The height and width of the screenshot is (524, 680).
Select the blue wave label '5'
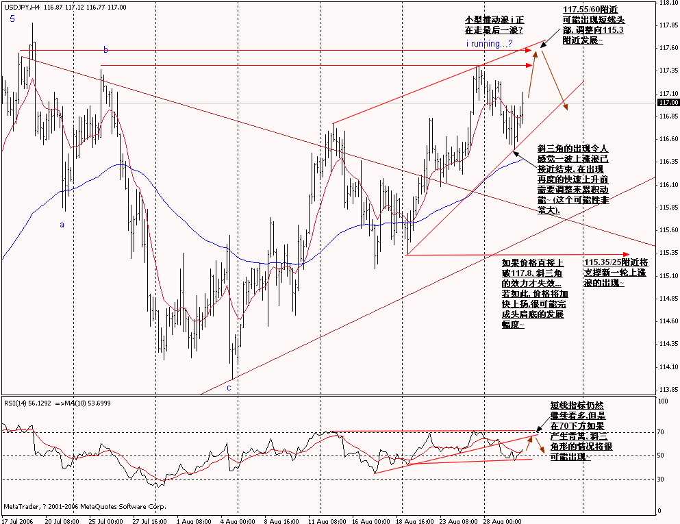click(x=12, y=18)
